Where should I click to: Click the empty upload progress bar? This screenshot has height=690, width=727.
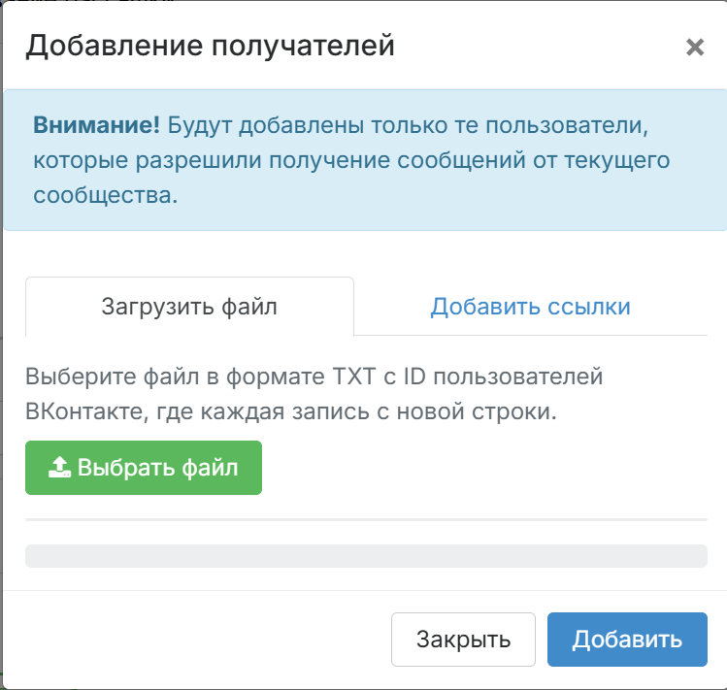365,556
